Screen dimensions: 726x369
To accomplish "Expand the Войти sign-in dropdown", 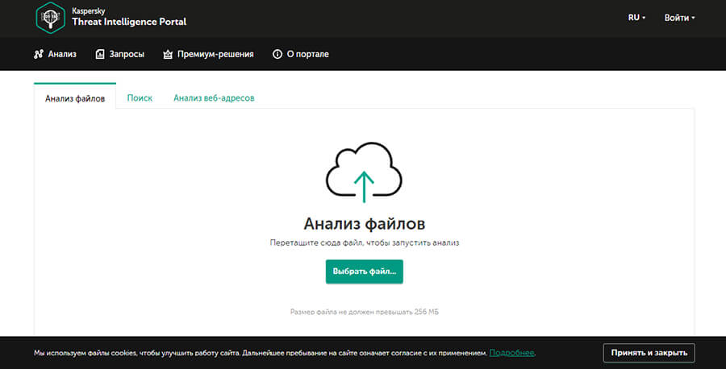I will 679,18.
